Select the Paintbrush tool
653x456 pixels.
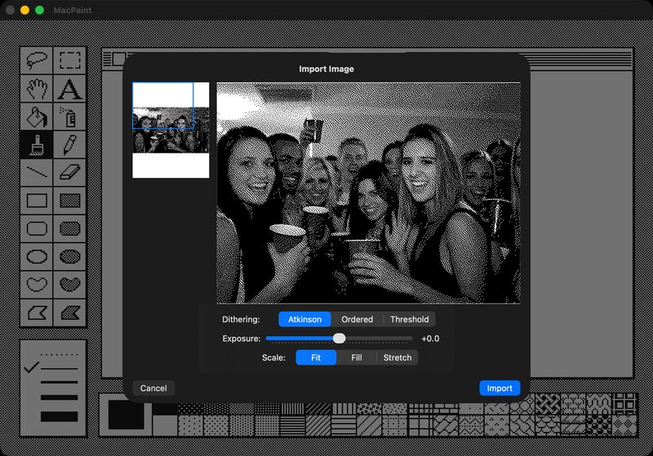37,144
